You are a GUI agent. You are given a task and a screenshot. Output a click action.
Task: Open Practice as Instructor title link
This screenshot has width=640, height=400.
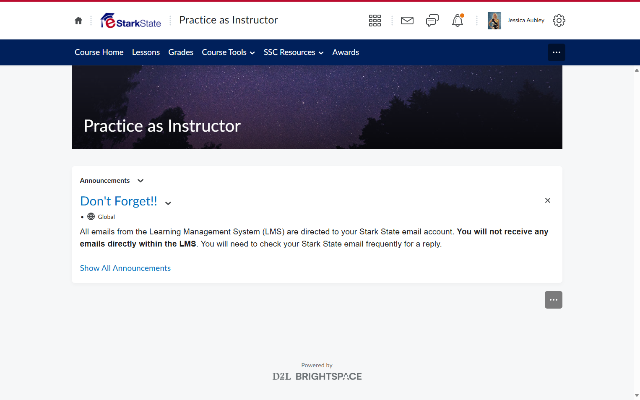tap(229, 20)
